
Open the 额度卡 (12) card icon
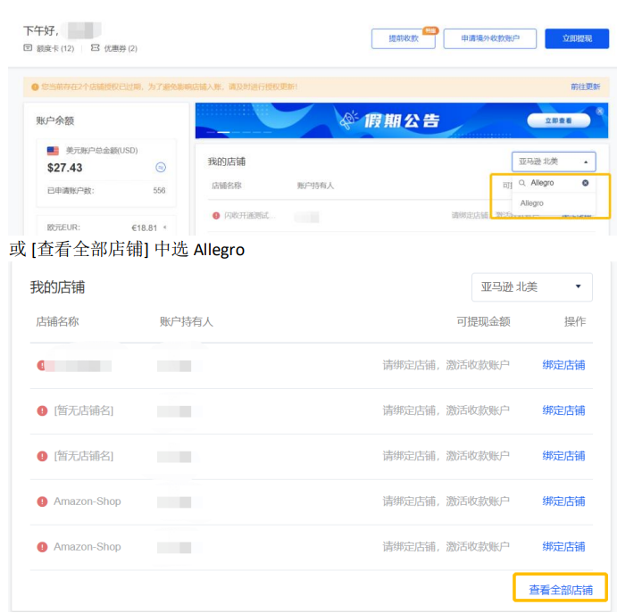click(28, 48)
